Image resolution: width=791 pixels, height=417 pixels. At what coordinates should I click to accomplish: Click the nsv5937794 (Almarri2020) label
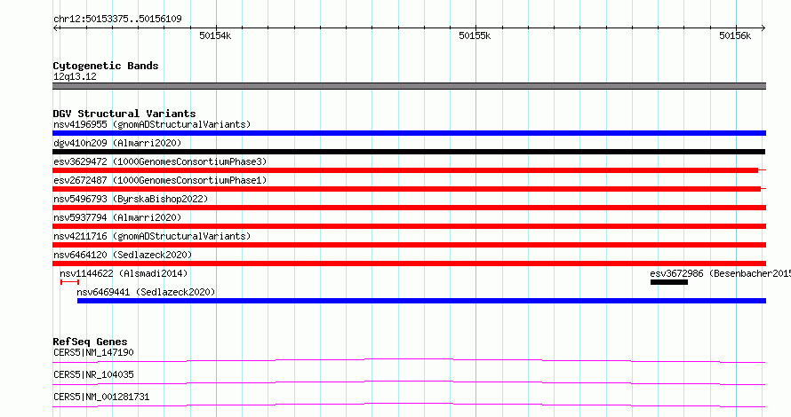[x=117, y=217]
